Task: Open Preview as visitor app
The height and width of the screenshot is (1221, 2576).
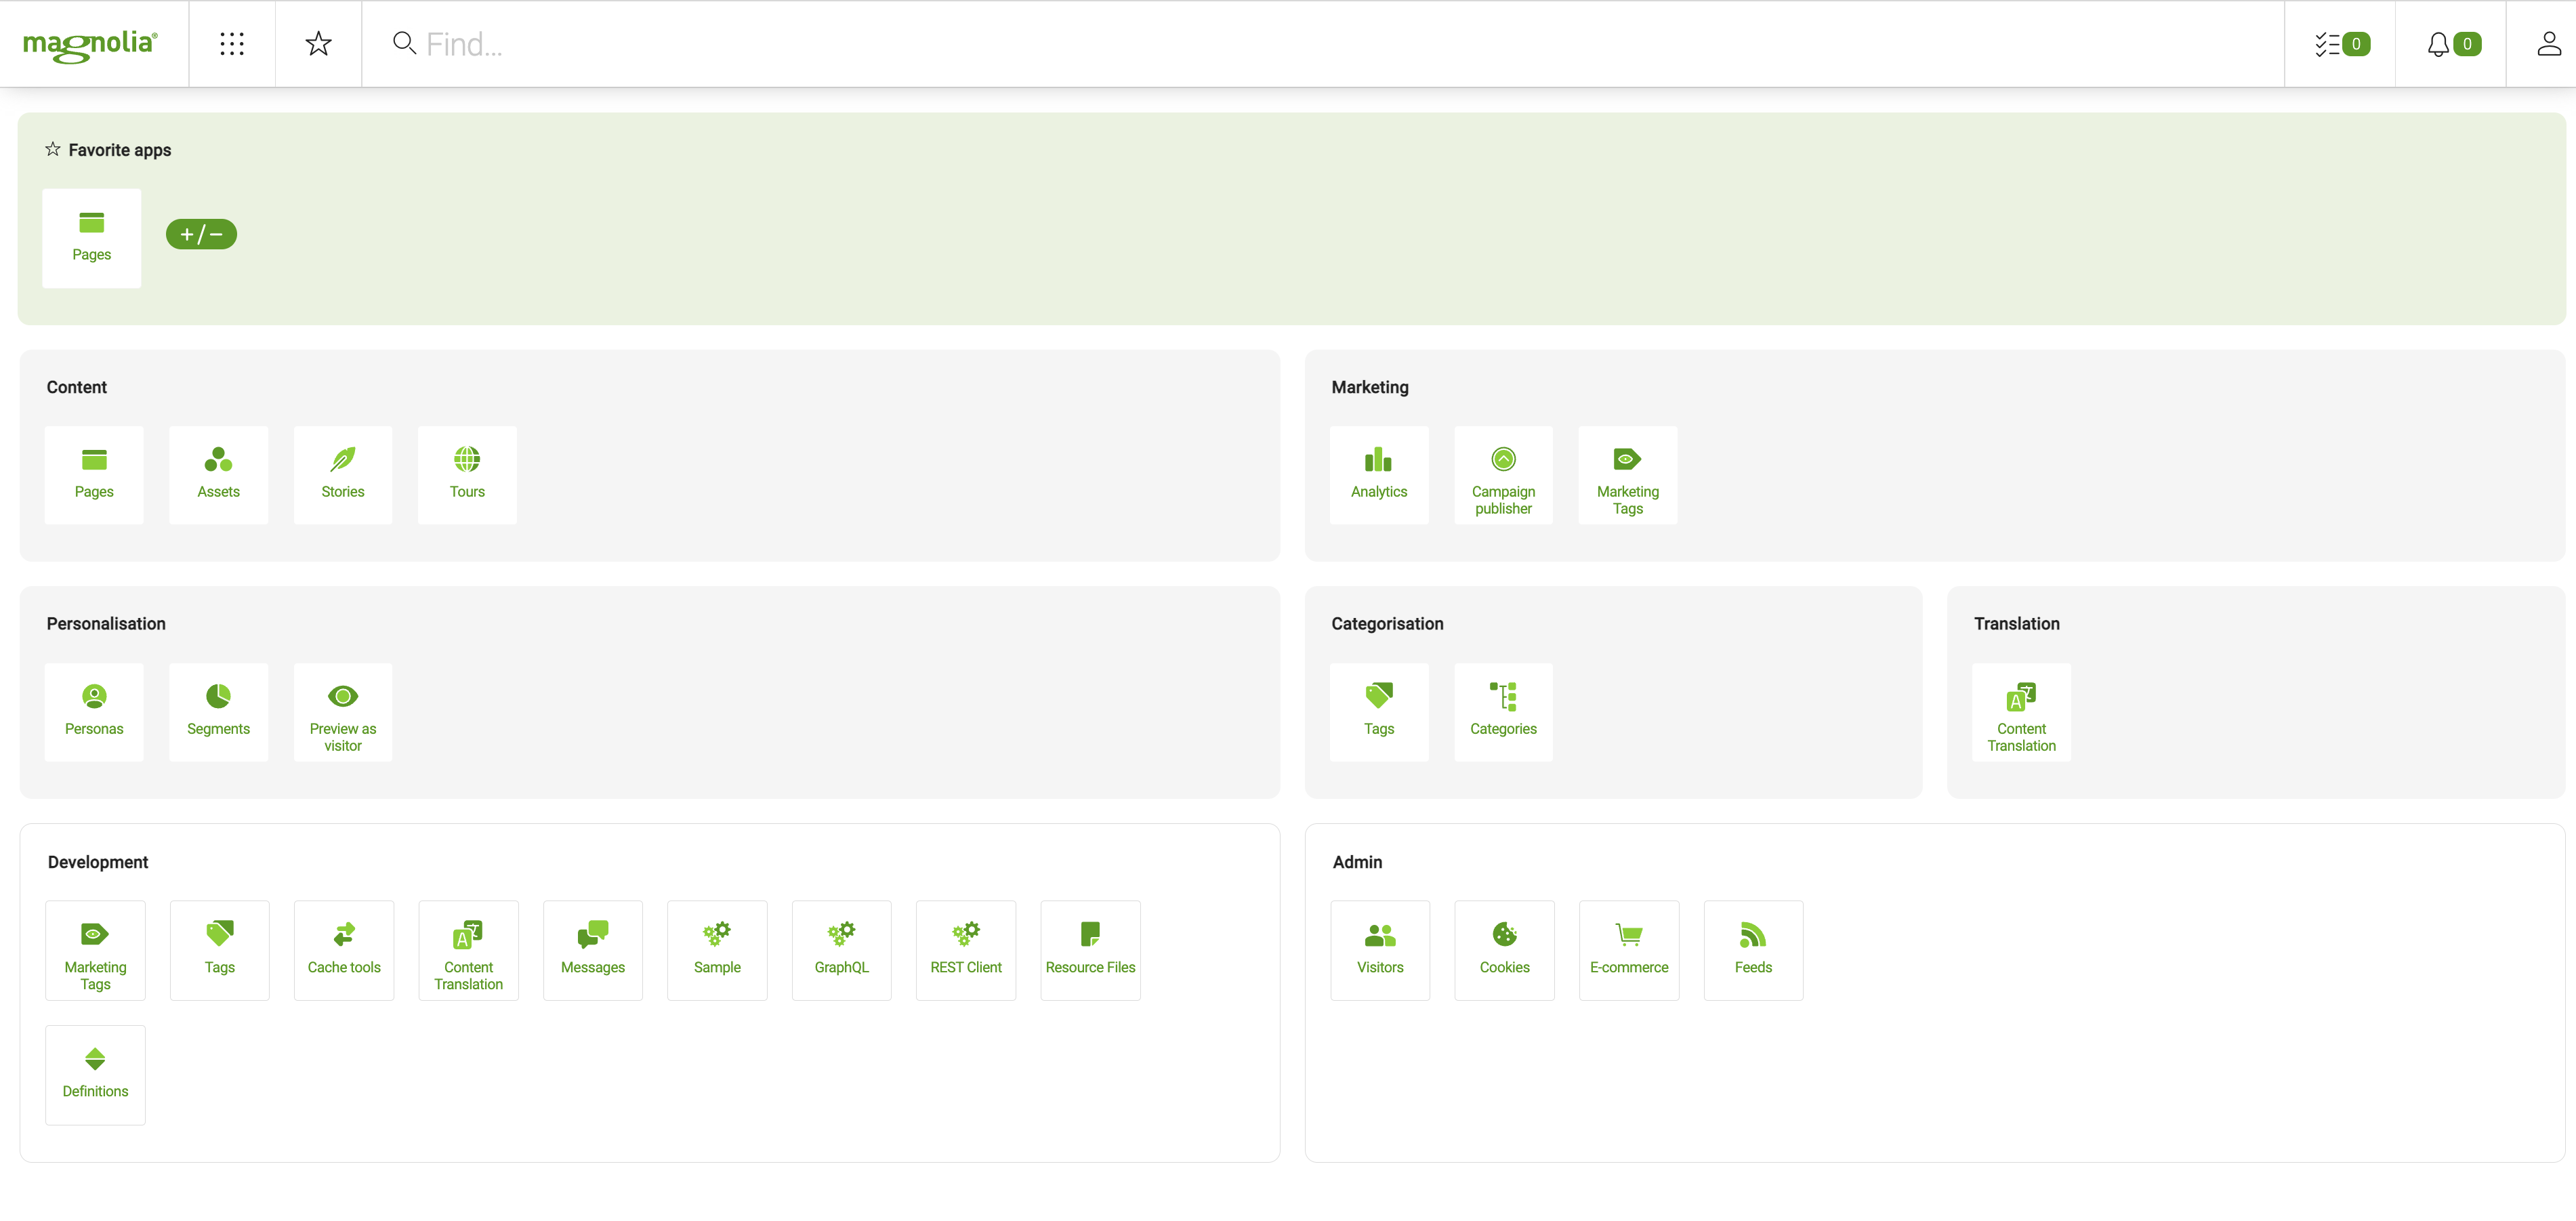Action: point(342,712)
